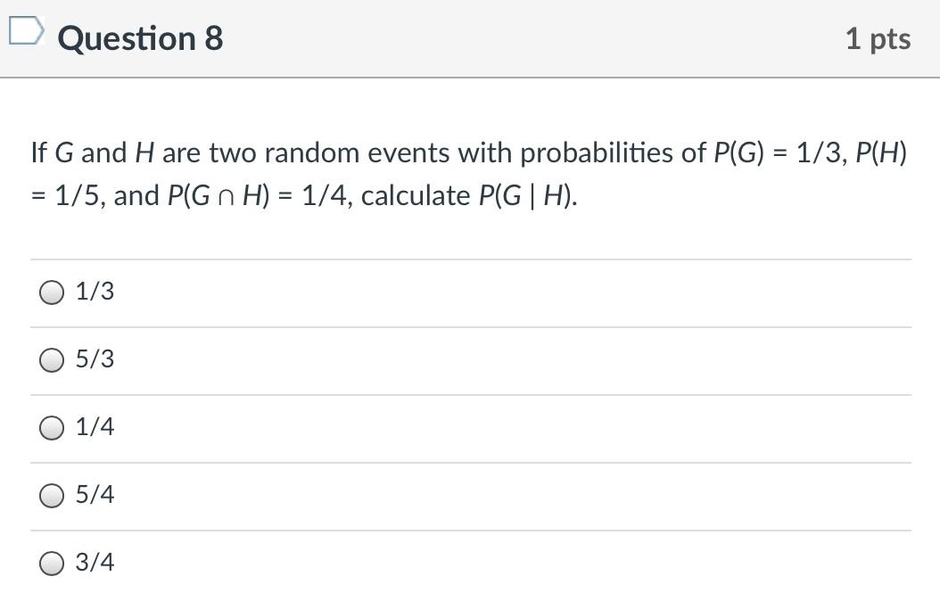This screenshot has height=601, width=940.
Task: Click the divider line below the question
Action: 470,258
